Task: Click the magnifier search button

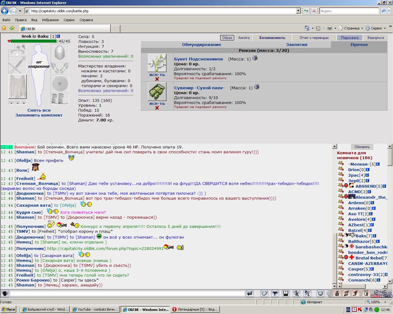Action: click(383, 11)
